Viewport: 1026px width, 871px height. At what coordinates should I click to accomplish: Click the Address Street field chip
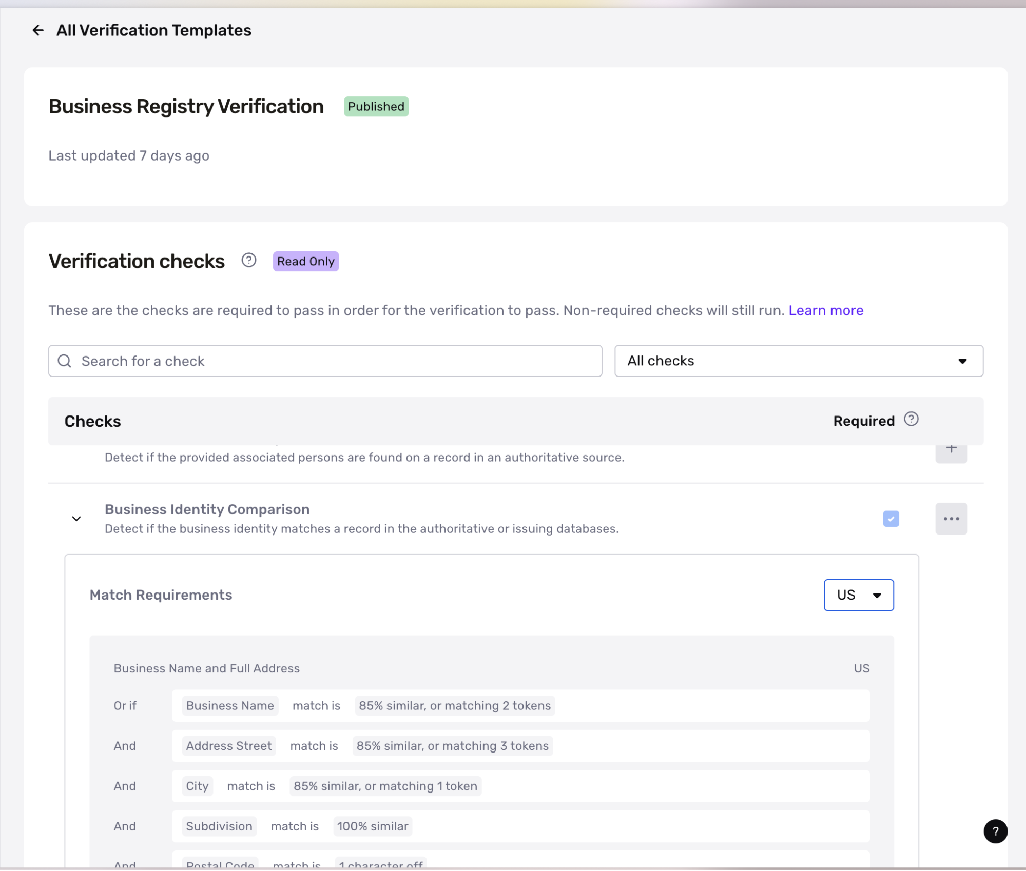point(229,746)
